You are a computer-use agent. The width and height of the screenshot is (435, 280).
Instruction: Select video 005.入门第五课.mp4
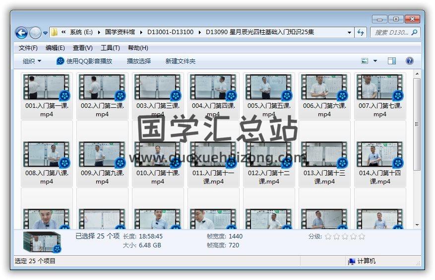pyautogui.click(x=268, y=96)
